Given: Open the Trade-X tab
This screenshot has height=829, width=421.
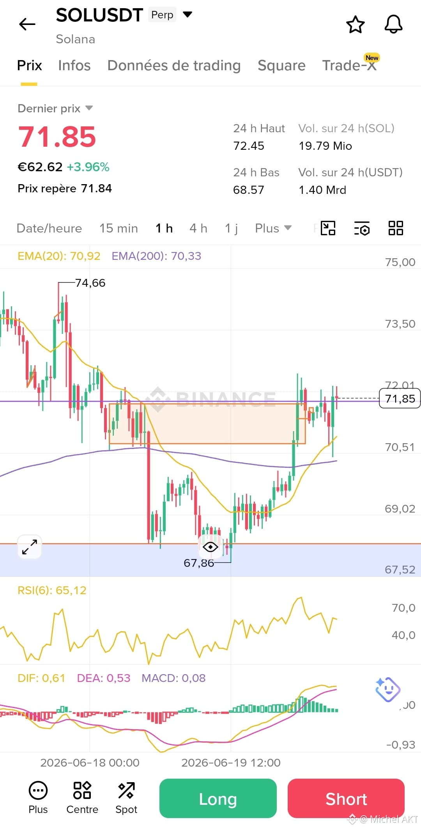Looking at the screenshot, I should tap(350, 66).
